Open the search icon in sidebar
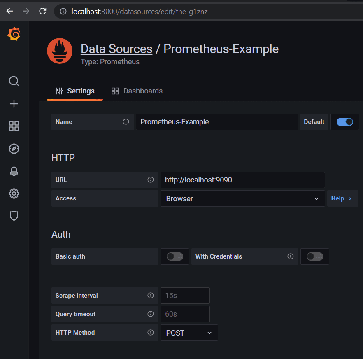Screen dimensions: 363x359 pyautogui.click(x=14, y=81)
